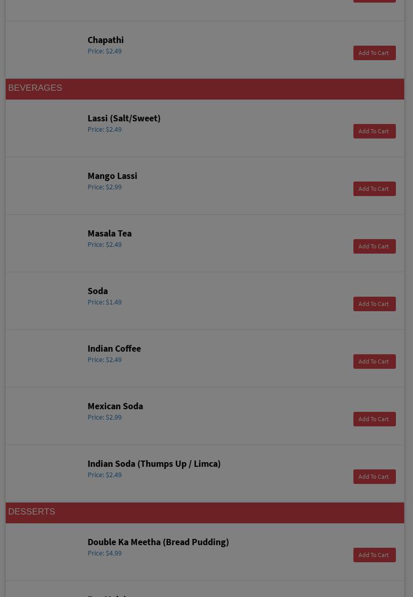Add Indian Coffee to cart

click(x=374, y=362)
